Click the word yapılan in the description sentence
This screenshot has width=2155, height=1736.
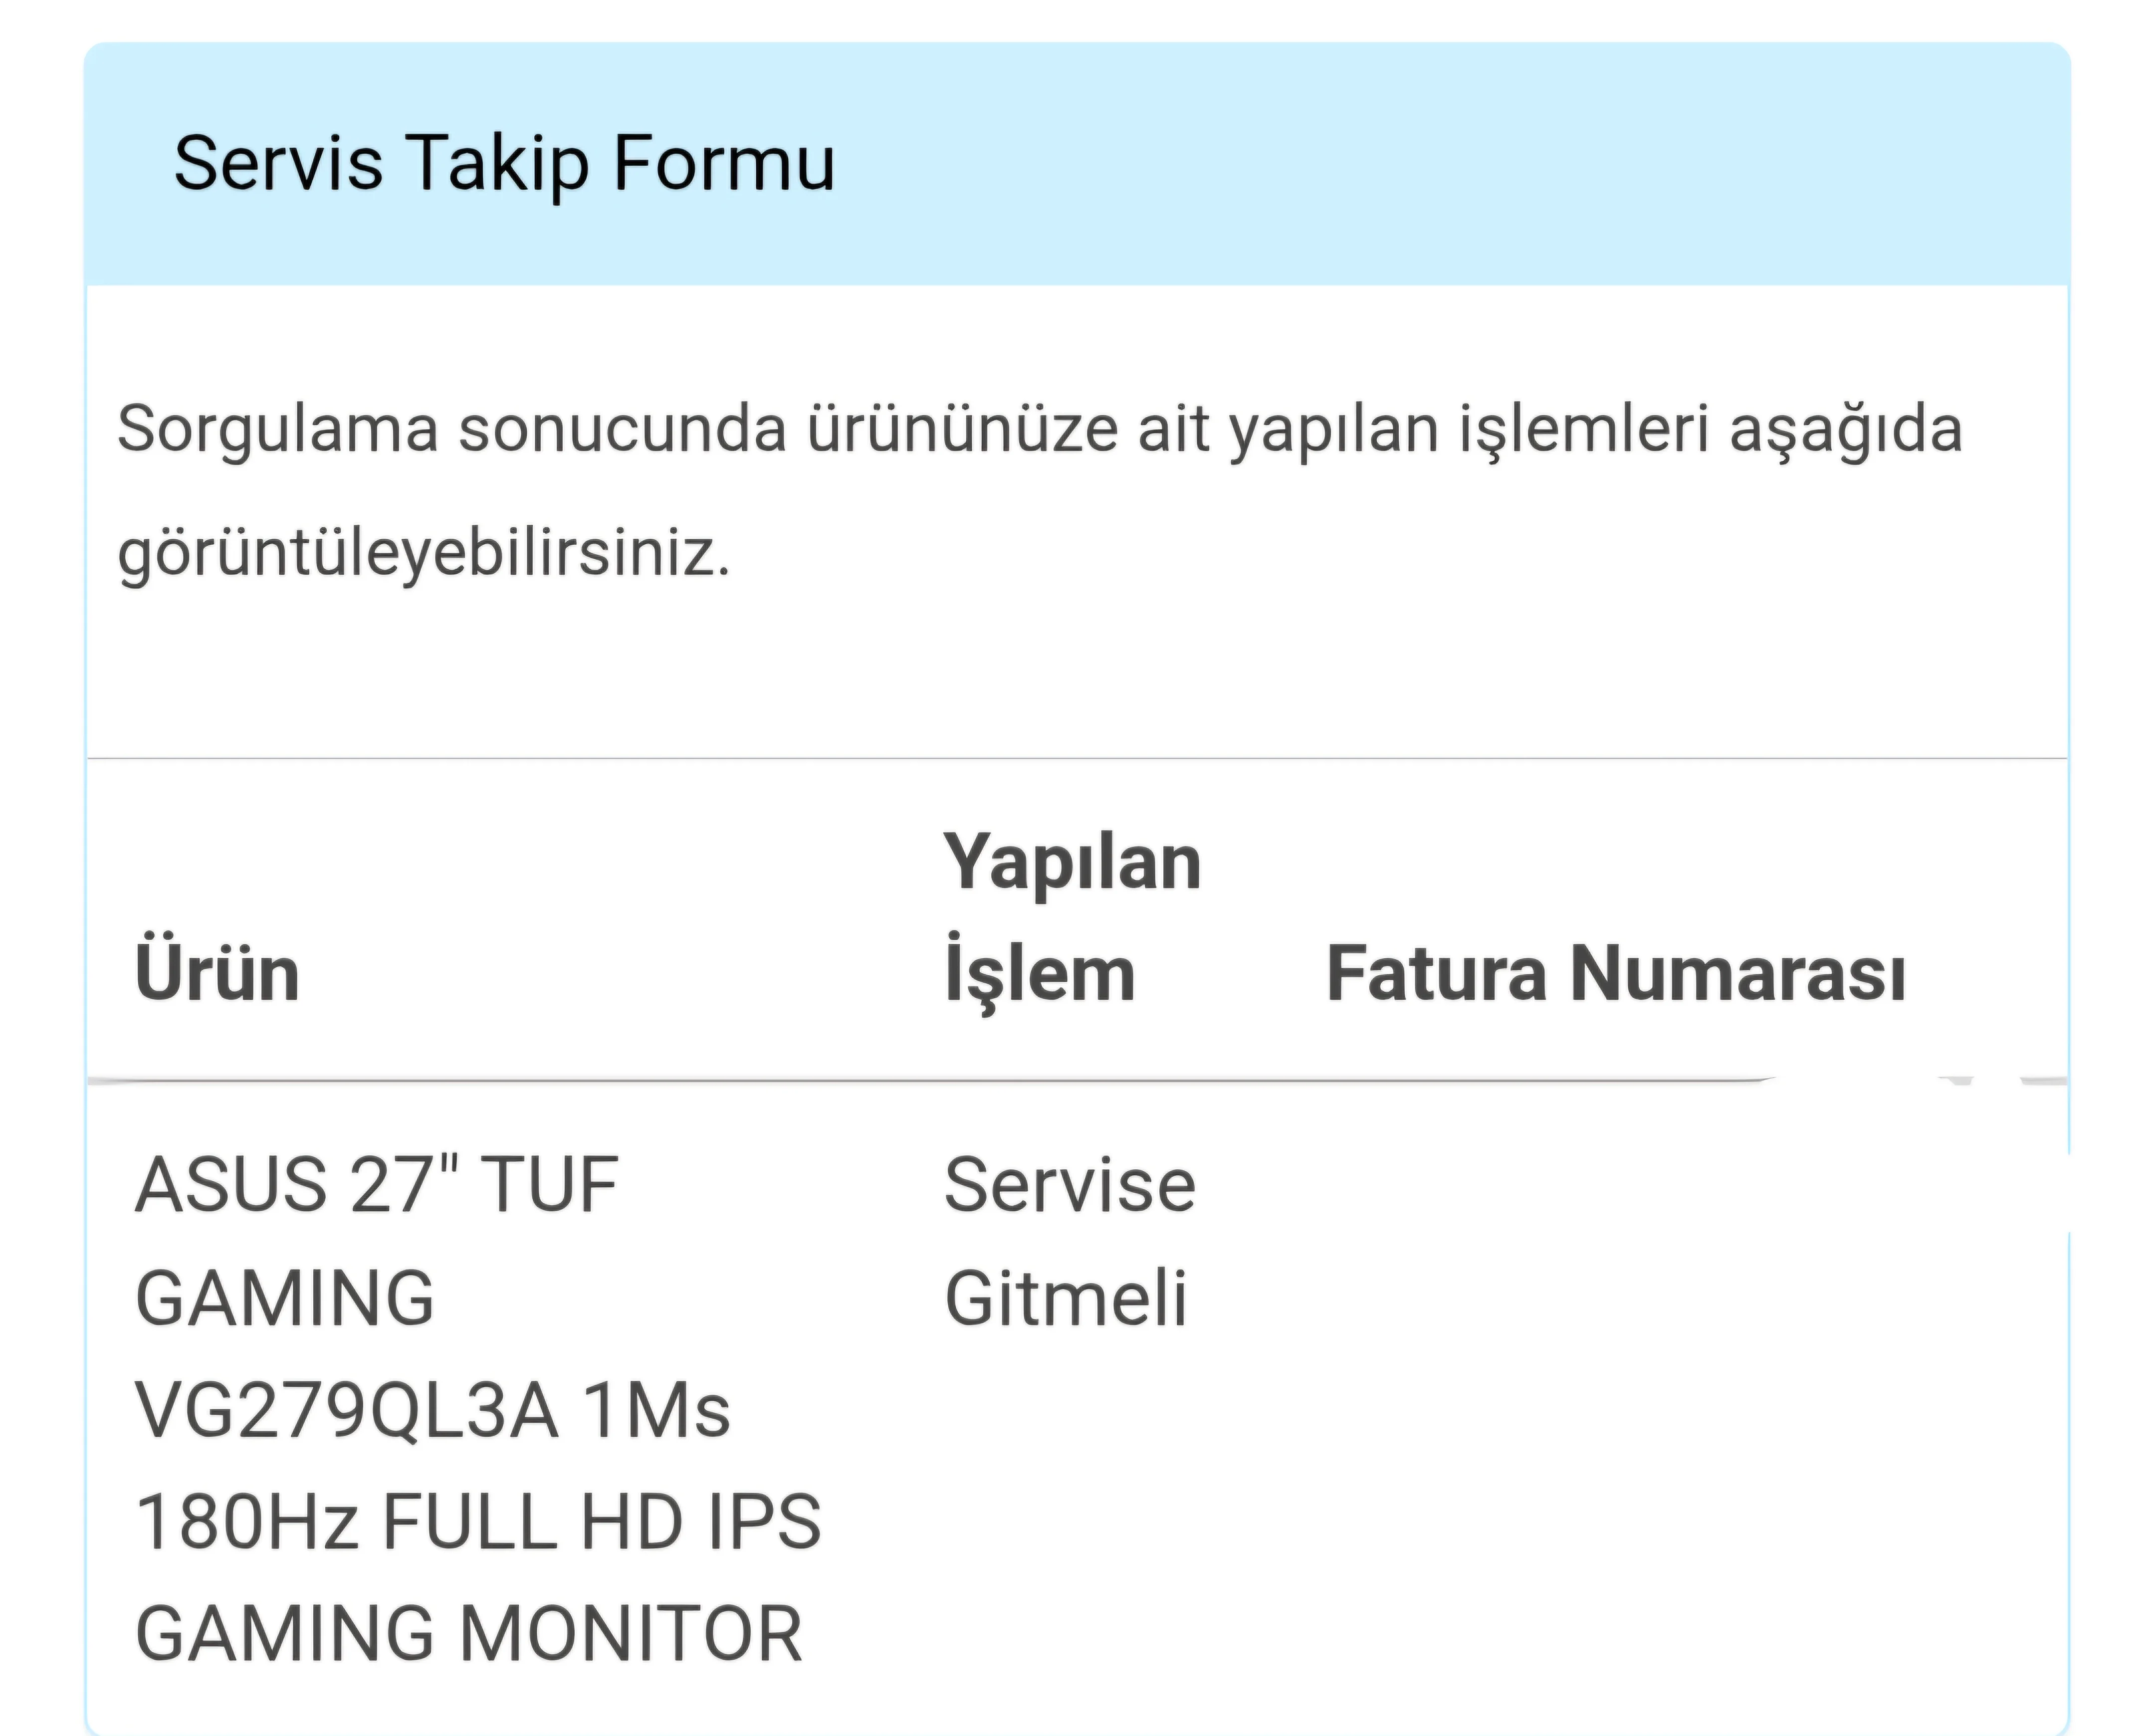pos(1334,432)
